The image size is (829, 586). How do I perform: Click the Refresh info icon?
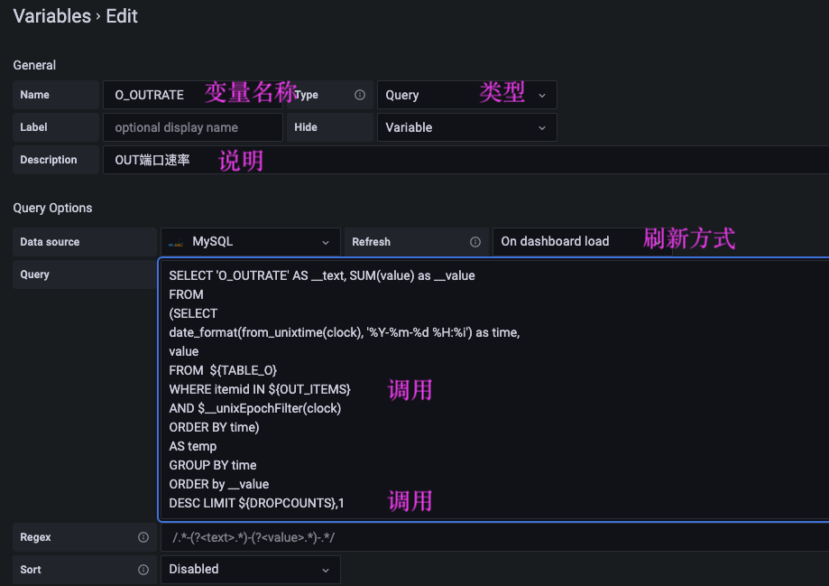coord(475,242)
